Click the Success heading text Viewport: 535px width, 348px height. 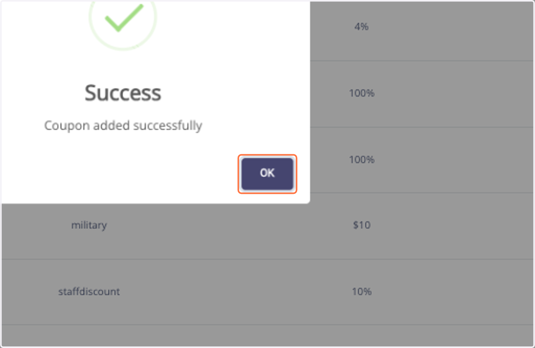[123, 93]
